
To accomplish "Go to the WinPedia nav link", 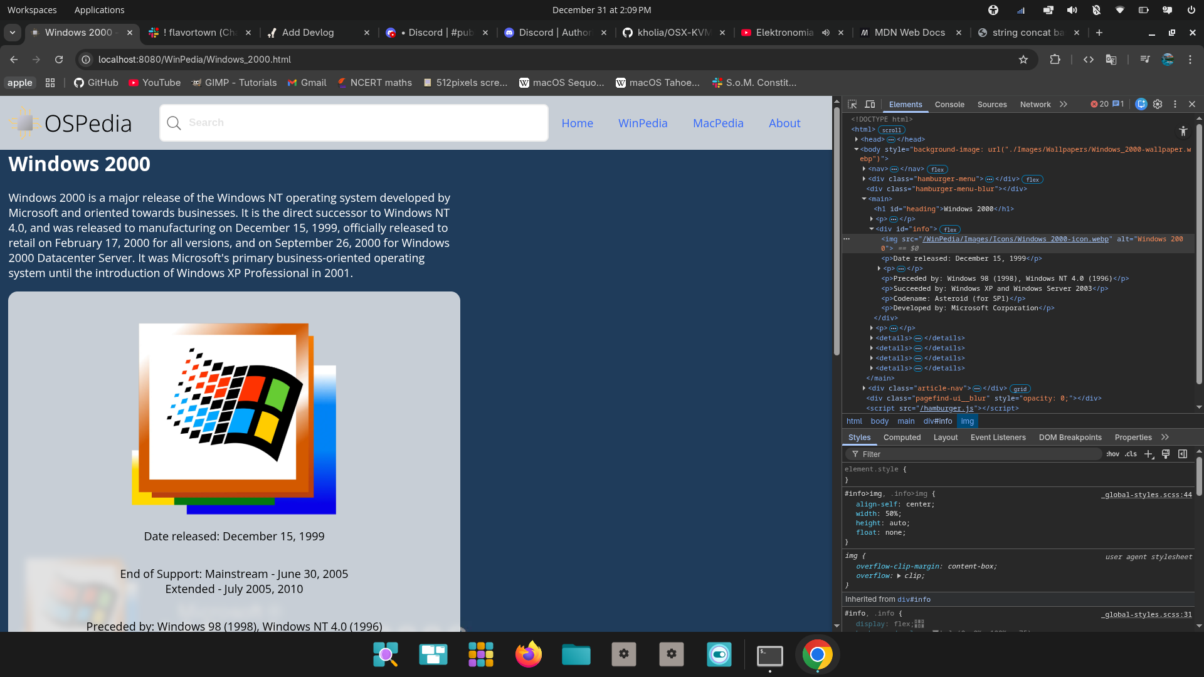I will click(642, 123).
